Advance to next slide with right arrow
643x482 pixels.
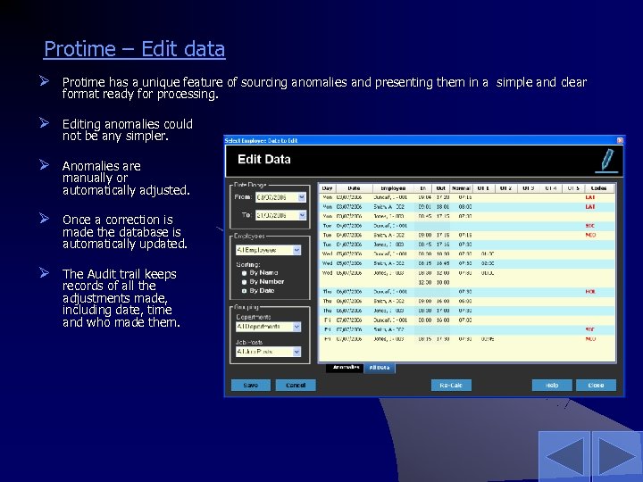click(x=617, y=456)
